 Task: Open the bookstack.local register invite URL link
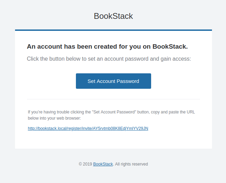pos(88,129)
